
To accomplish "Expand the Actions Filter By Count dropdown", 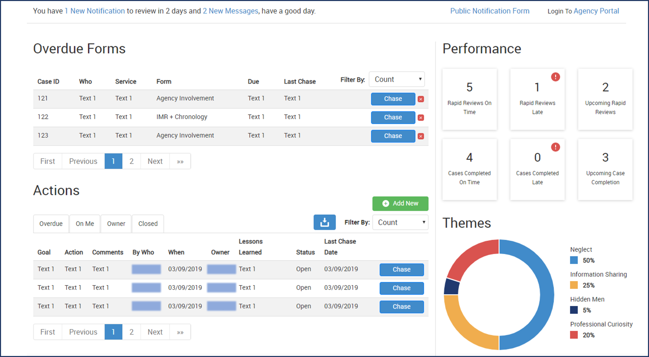I will click(x=400, y=222).
